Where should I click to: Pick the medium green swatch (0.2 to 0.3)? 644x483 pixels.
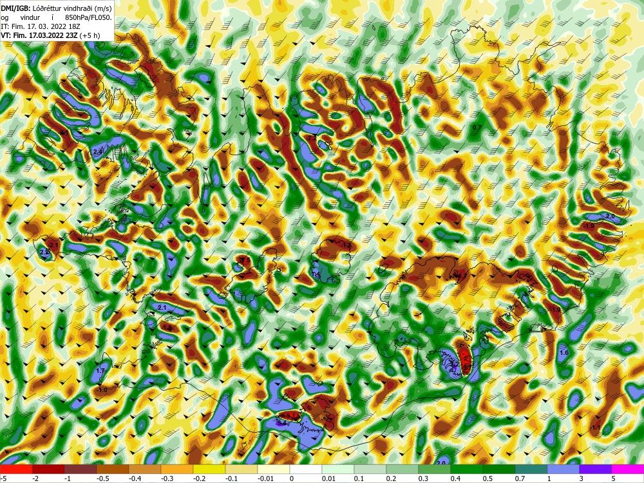click(x=402, y=469)
